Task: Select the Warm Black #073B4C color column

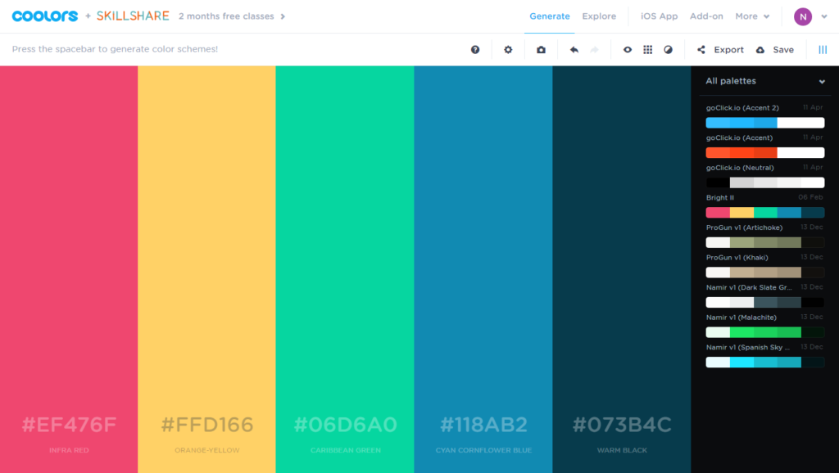Action: (x=622, y=269)
